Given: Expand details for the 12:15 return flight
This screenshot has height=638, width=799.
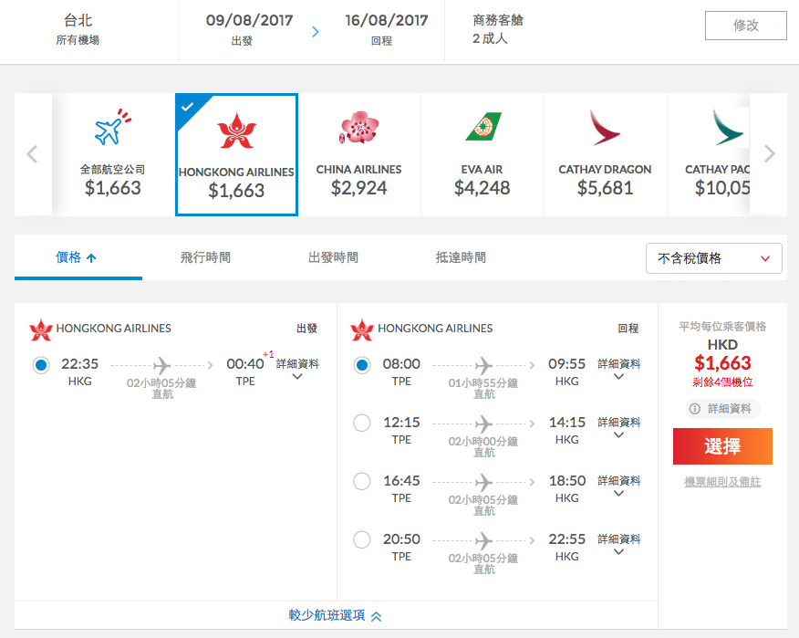Looking at the screenshot, I should tap(619, 428).
